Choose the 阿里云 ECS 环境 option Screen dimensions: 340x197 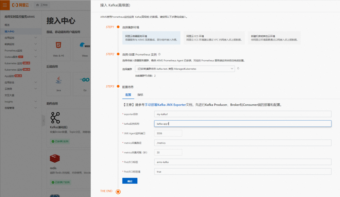[x=214, y=38]
